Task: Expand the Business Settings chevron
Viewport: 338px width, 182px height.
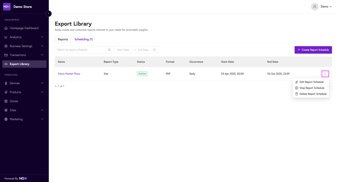Action: pos(42,46)
